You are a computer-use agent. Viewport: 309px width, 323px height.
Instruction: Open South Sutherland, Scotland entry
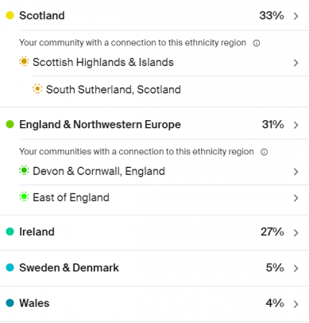[x=114, y=89]
